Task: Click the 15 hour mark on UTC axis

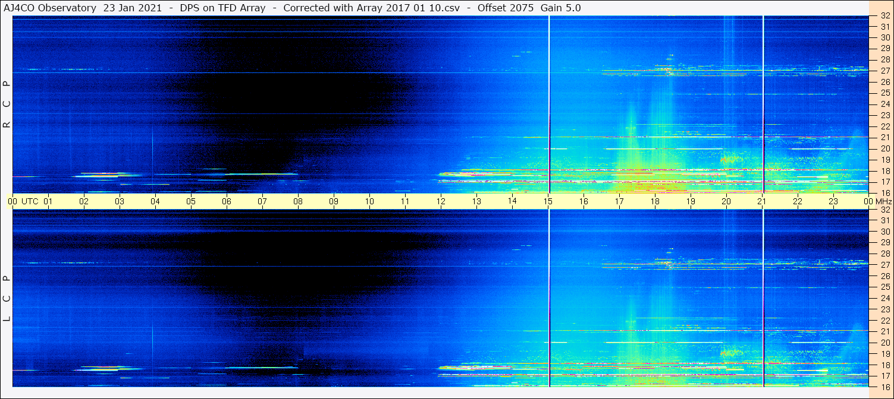Action: [x=548, y=201]
